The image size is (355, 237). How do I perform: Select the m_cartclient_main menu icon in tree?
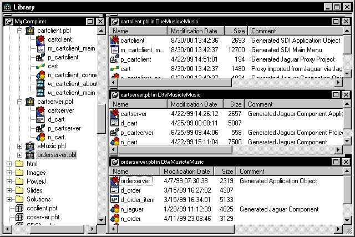[x=40, y=49]
